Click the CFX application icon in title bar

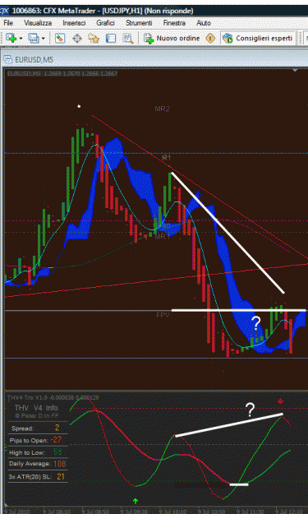(4, 11)
